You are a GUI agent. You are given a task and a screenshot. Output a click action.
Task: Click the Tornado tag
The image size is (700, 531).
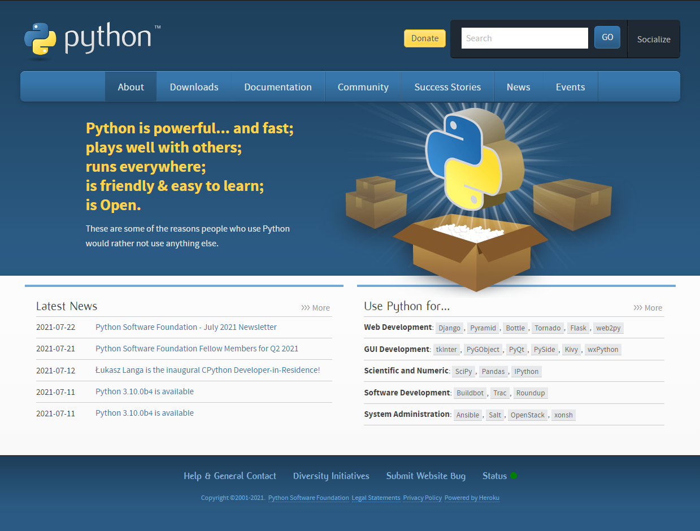tap(547, 328)
